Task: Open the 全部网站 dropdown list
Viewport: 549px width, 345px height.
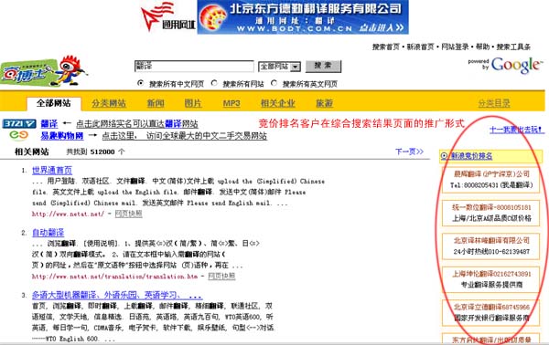Action: tap(279, 67)
